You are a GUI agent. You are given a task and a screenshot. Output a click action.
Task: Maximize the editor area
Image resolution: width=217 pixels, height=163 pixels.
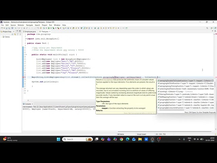pos(215,31)
